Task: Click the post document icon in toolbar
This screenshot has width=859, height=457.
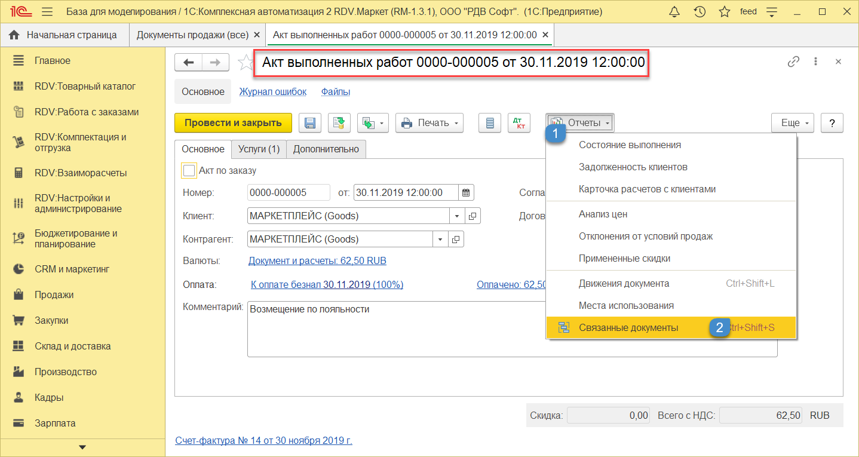Action: click(339, 123)
